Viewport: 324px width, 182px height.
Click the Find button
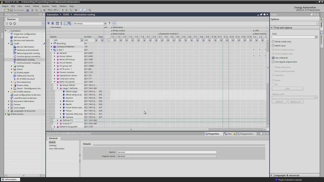pyautogui.click(x=287, y=89)
